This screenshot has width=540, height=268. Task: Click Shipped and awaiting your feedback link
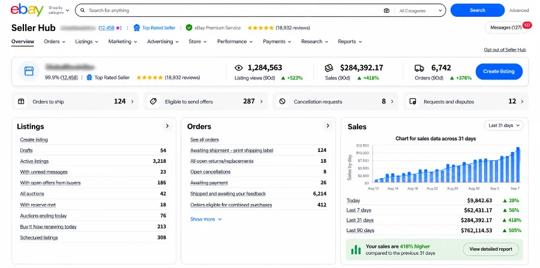(228, 194)
